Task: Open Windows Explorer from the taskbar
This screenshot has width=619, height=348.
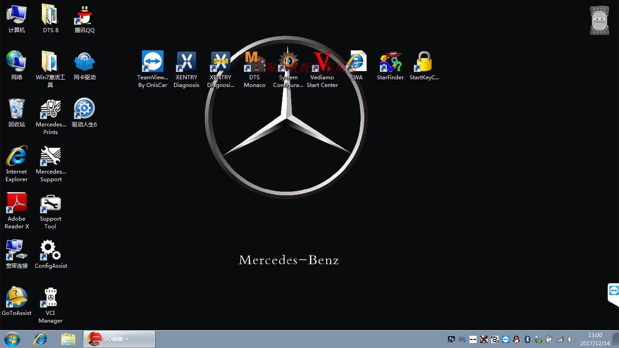Action: (x=68, y=339)
